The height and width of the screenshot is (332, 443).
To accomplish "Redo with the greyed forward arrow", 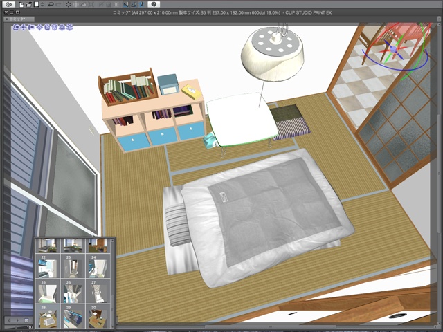I will 58,4.
